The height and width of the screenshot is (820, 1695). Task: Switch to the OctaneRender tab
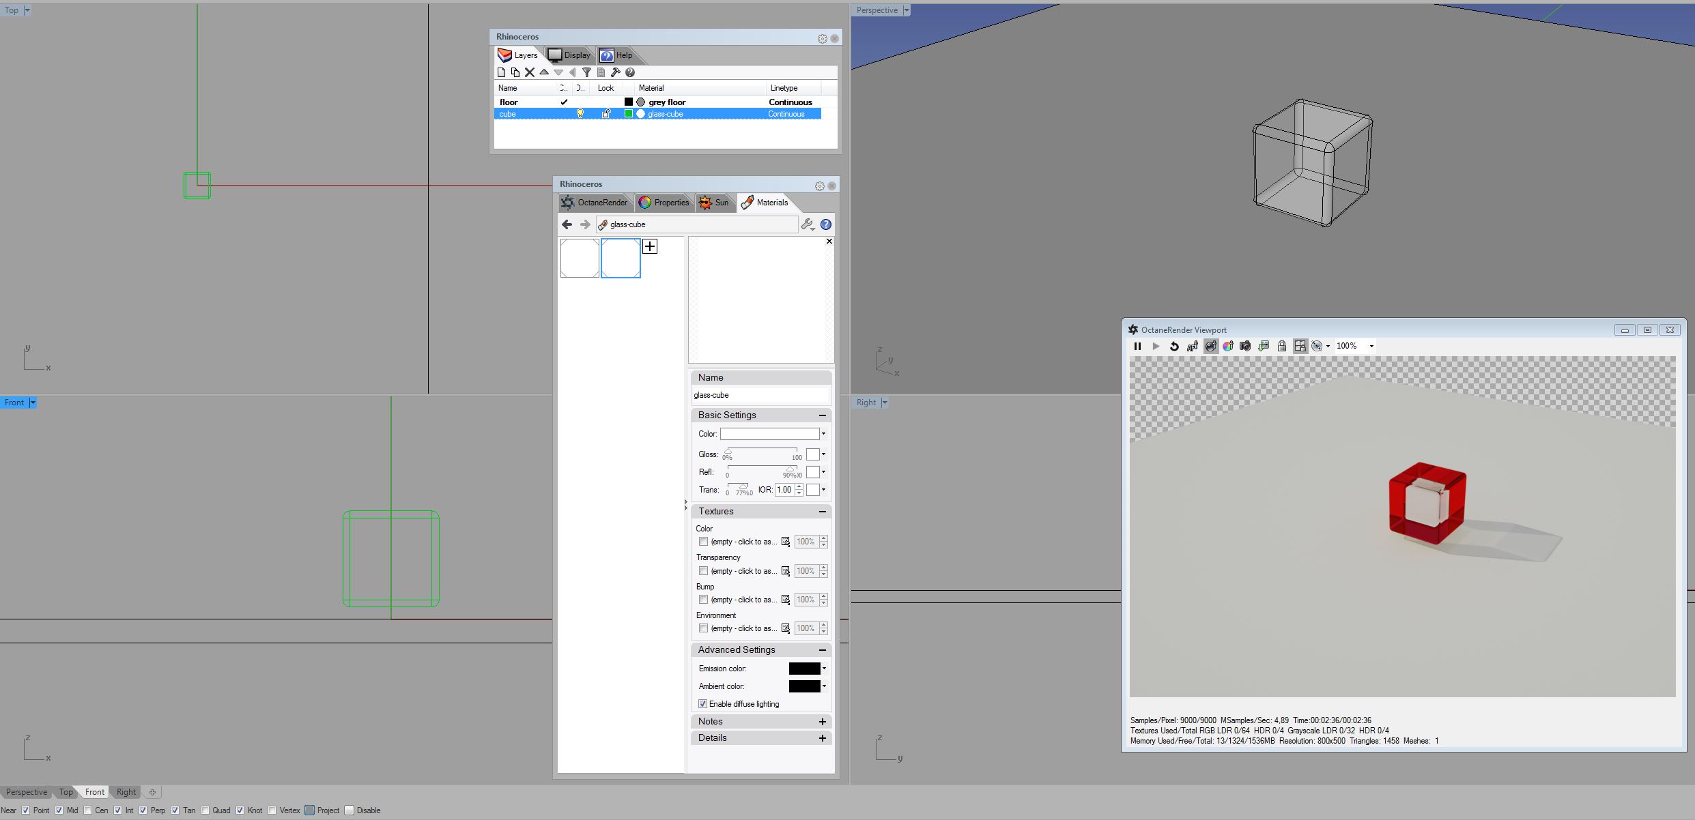594,203
